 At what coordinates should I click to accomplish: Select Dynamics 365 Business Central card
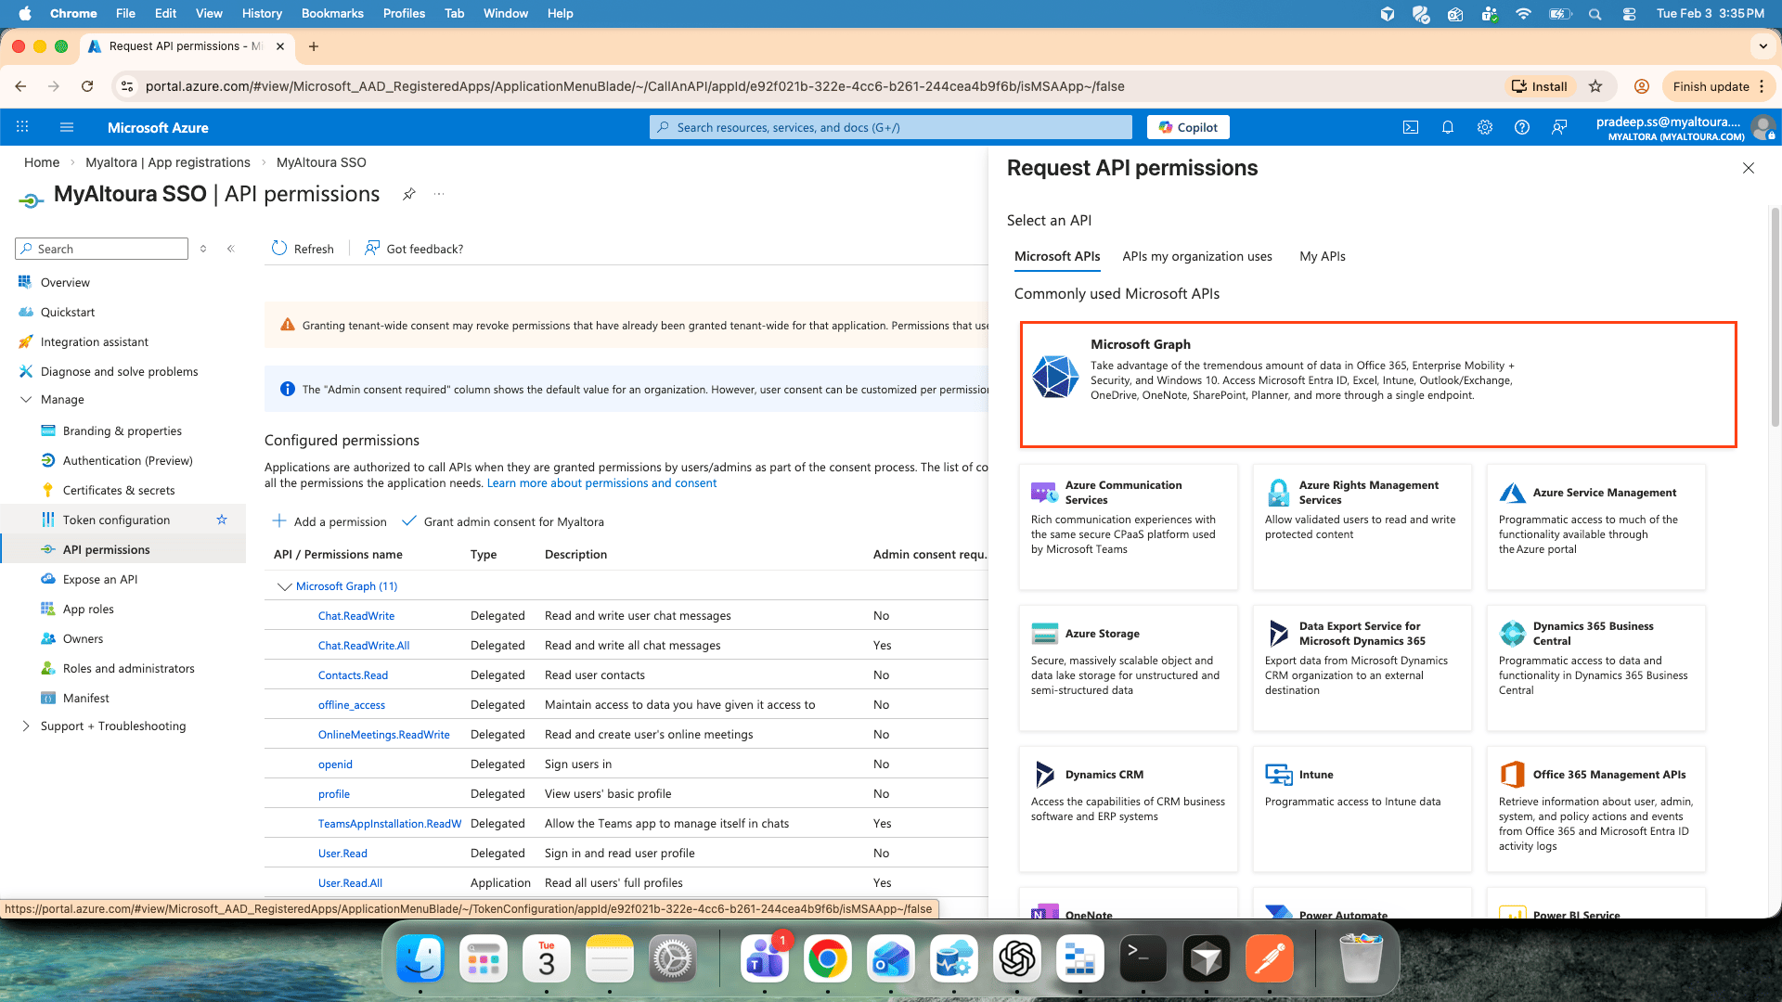coord(1595,668)
